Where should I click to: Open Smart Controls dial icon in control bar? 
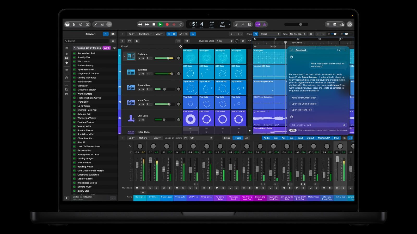coord(102,24)
